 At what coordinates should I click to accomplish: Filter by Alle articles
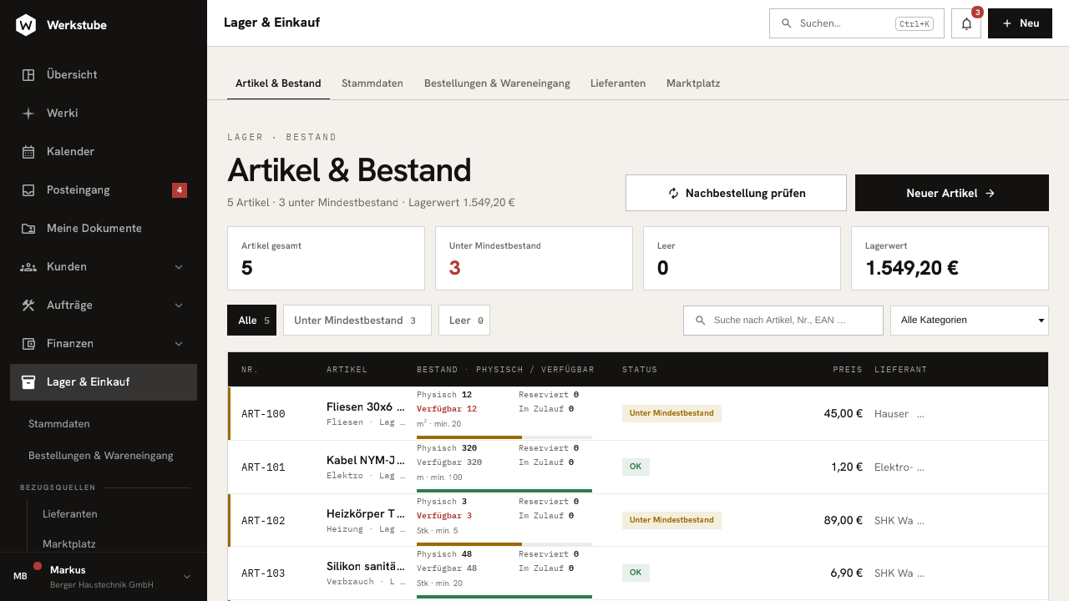pyautogui.click(x=251, y=320)
